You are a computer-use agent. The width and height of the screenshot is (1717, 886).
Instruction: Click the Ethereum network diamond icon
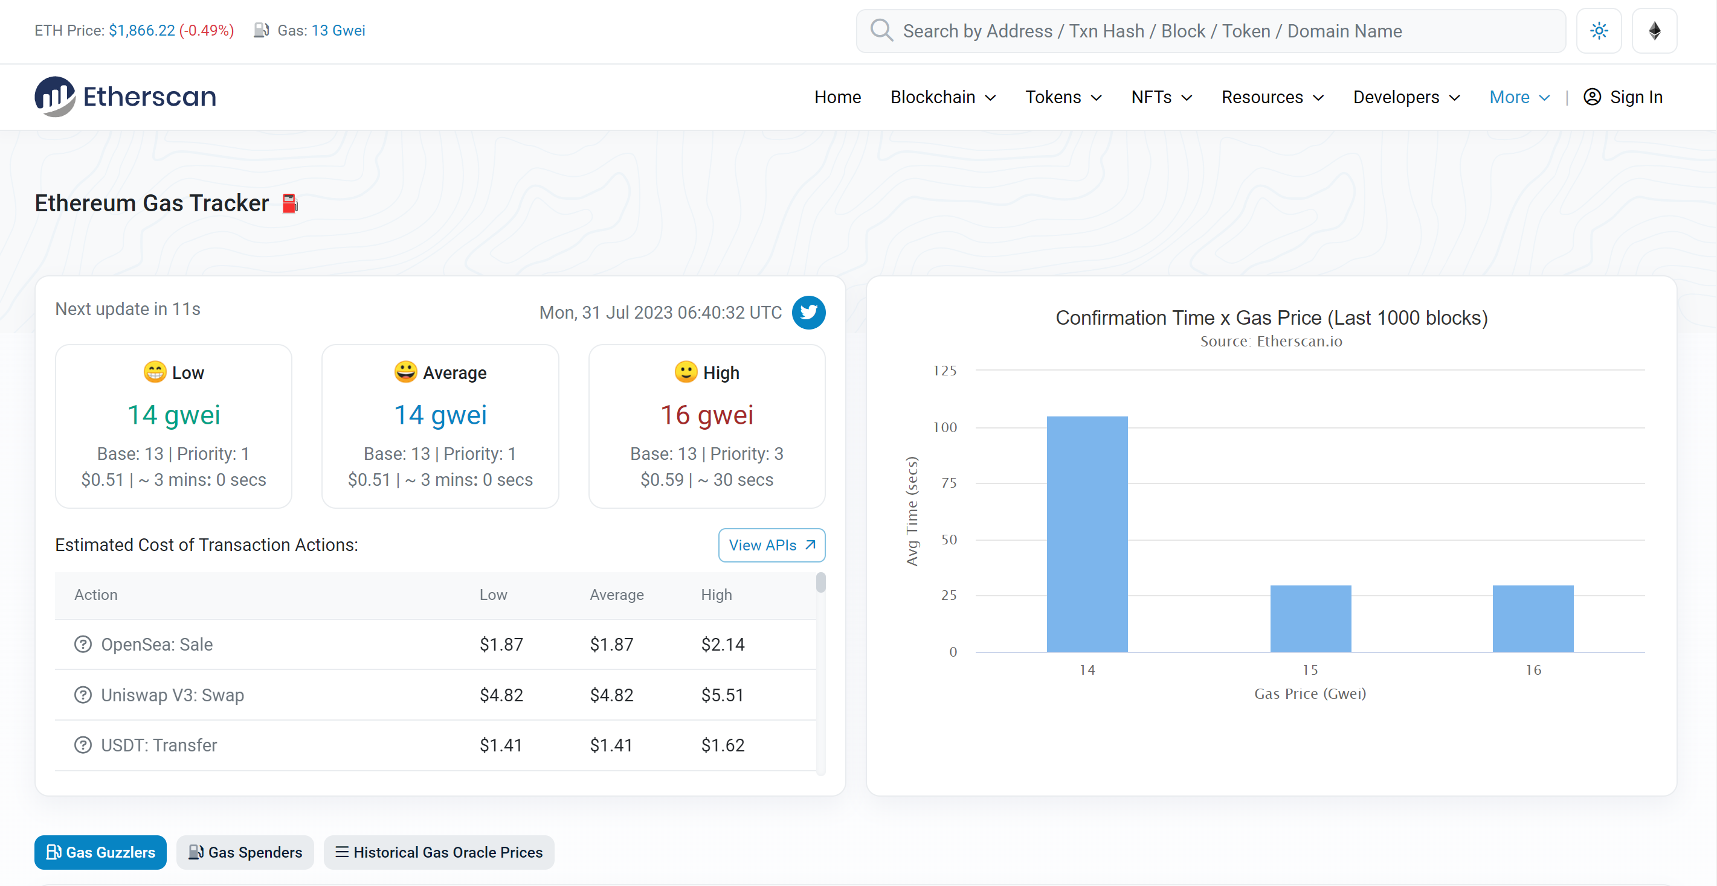(x=1654, y=31)
